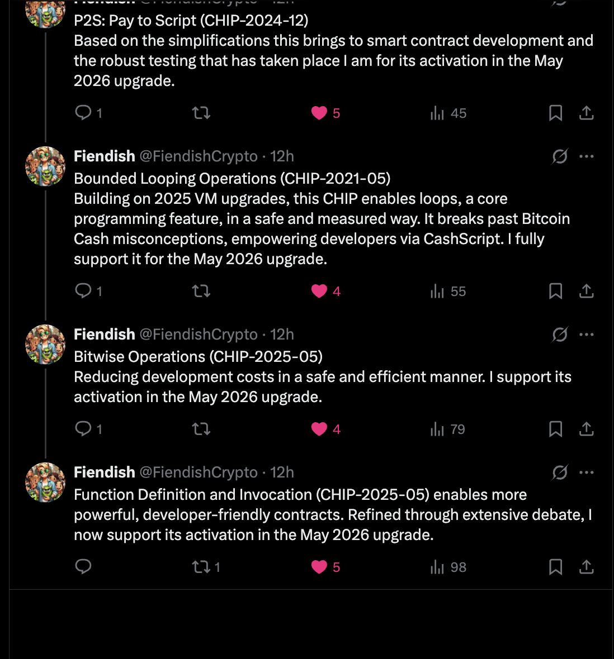Open more options on Bounded Looping post
614x659 pixels.
click(x=586, y=156)
